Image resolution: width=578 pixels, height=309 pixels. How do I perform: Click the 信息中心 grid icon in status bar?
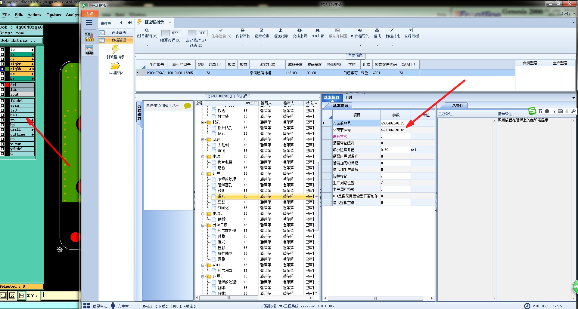(x=87, y=306)
